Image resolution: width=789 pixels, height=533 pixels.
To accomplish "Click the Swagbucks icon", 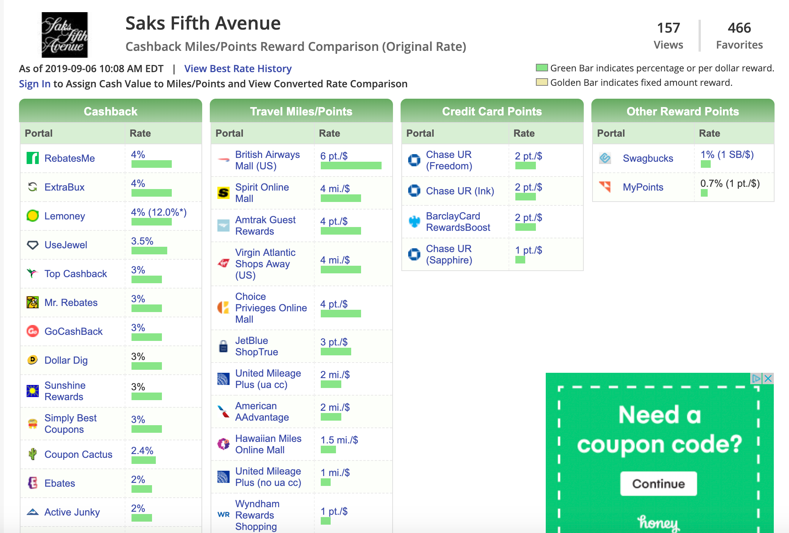I will (605, 158).
